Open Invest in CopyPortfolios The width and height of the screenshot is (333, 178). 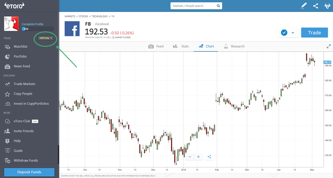tap(31, 103)
